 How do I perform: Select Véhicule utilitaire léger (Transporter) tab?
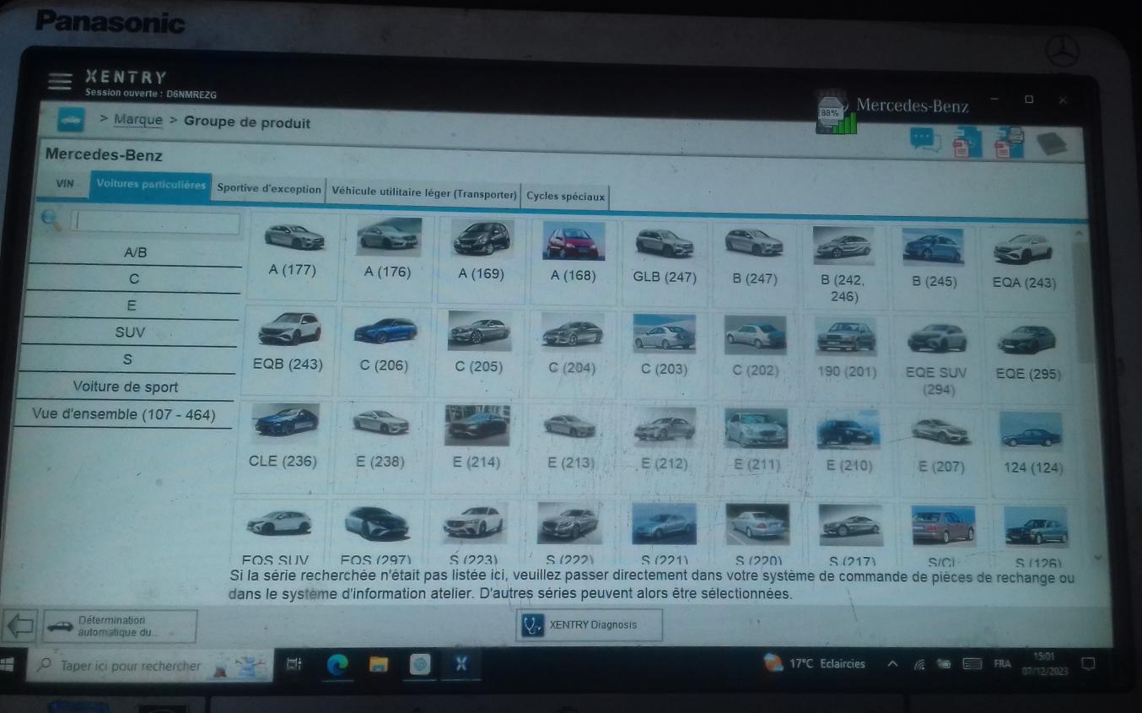[423, 194]
